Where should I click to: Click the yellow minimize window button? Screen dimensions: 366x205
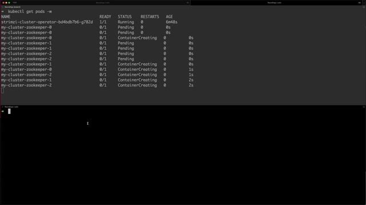click(x=6, y=2)
